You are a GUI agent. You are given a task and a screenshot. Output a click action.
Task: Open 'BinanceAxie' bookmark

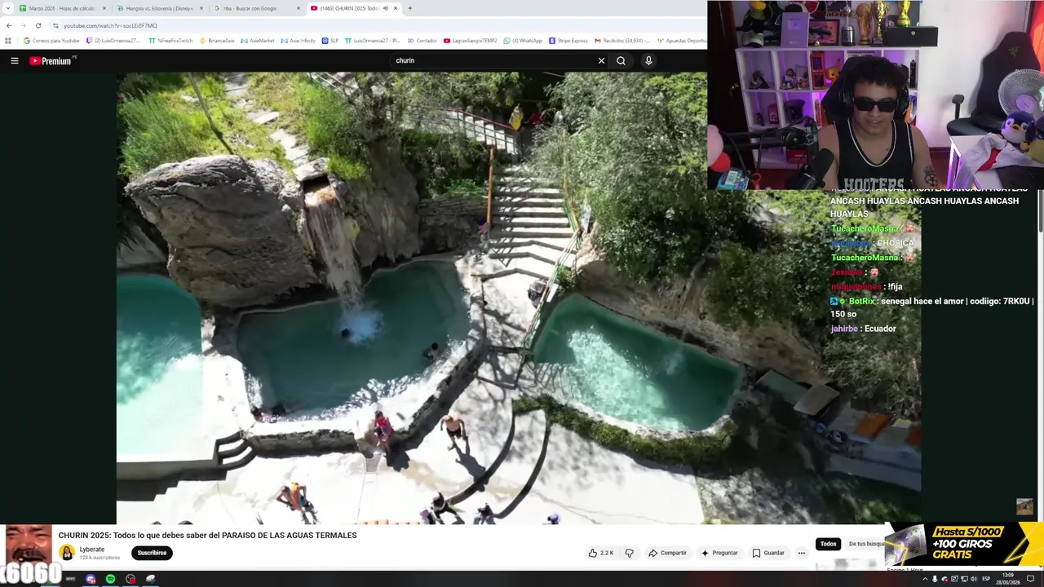tap(217, 41)
